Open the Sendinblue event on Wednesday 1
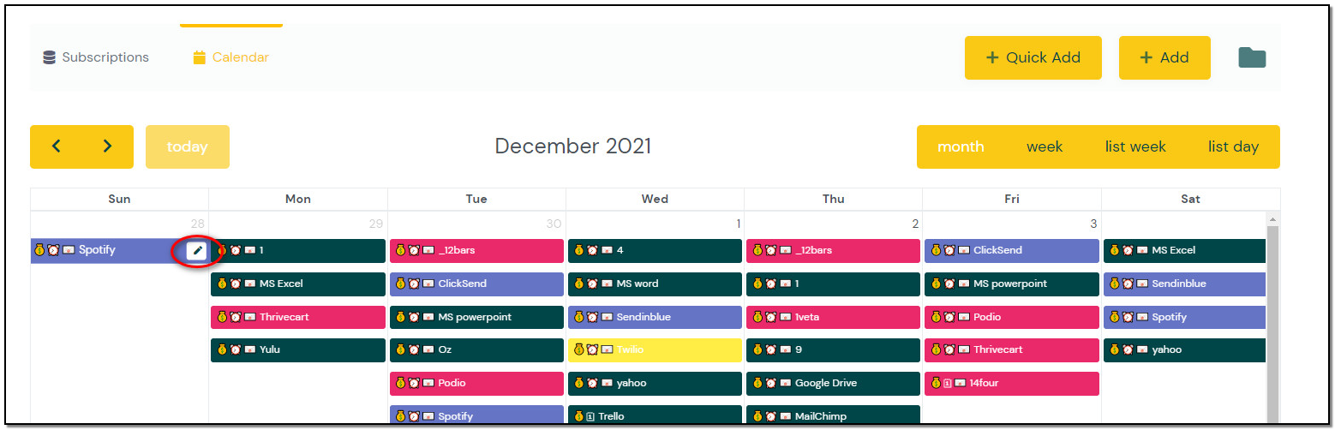Image resolution: width=1335 pixels, height=430 pixels. click(655, 317)
